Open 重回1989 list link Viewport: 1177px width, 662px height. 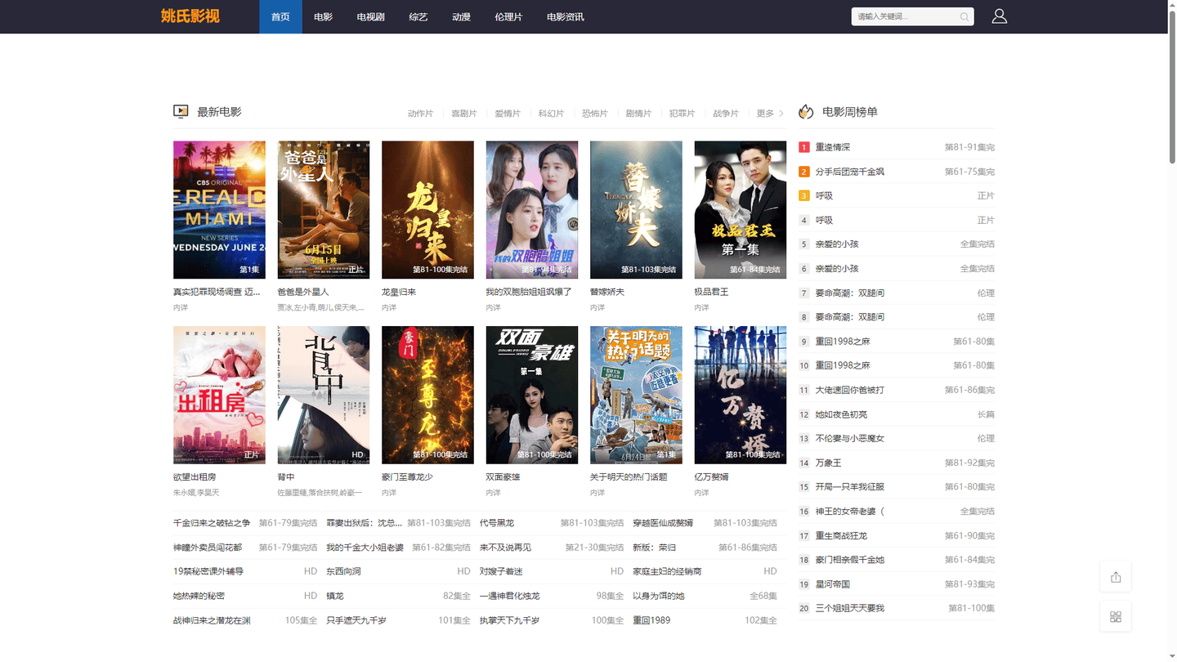click(x=651, y=620)
